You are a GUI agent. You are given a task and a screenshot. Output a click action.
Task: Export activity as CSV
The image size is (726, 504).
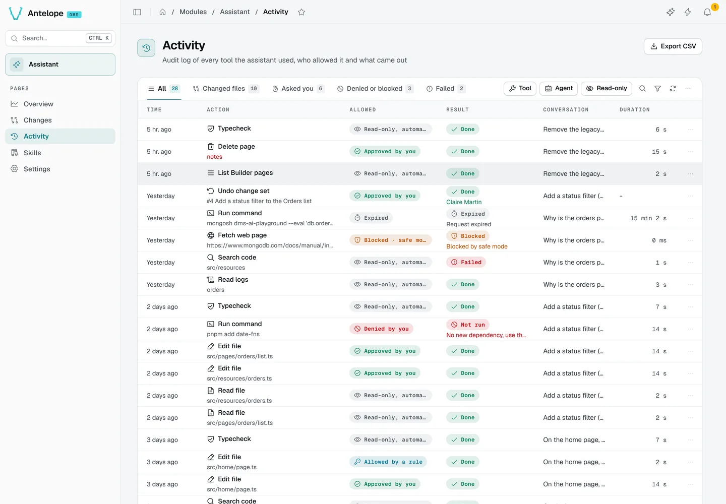point(673,46)
